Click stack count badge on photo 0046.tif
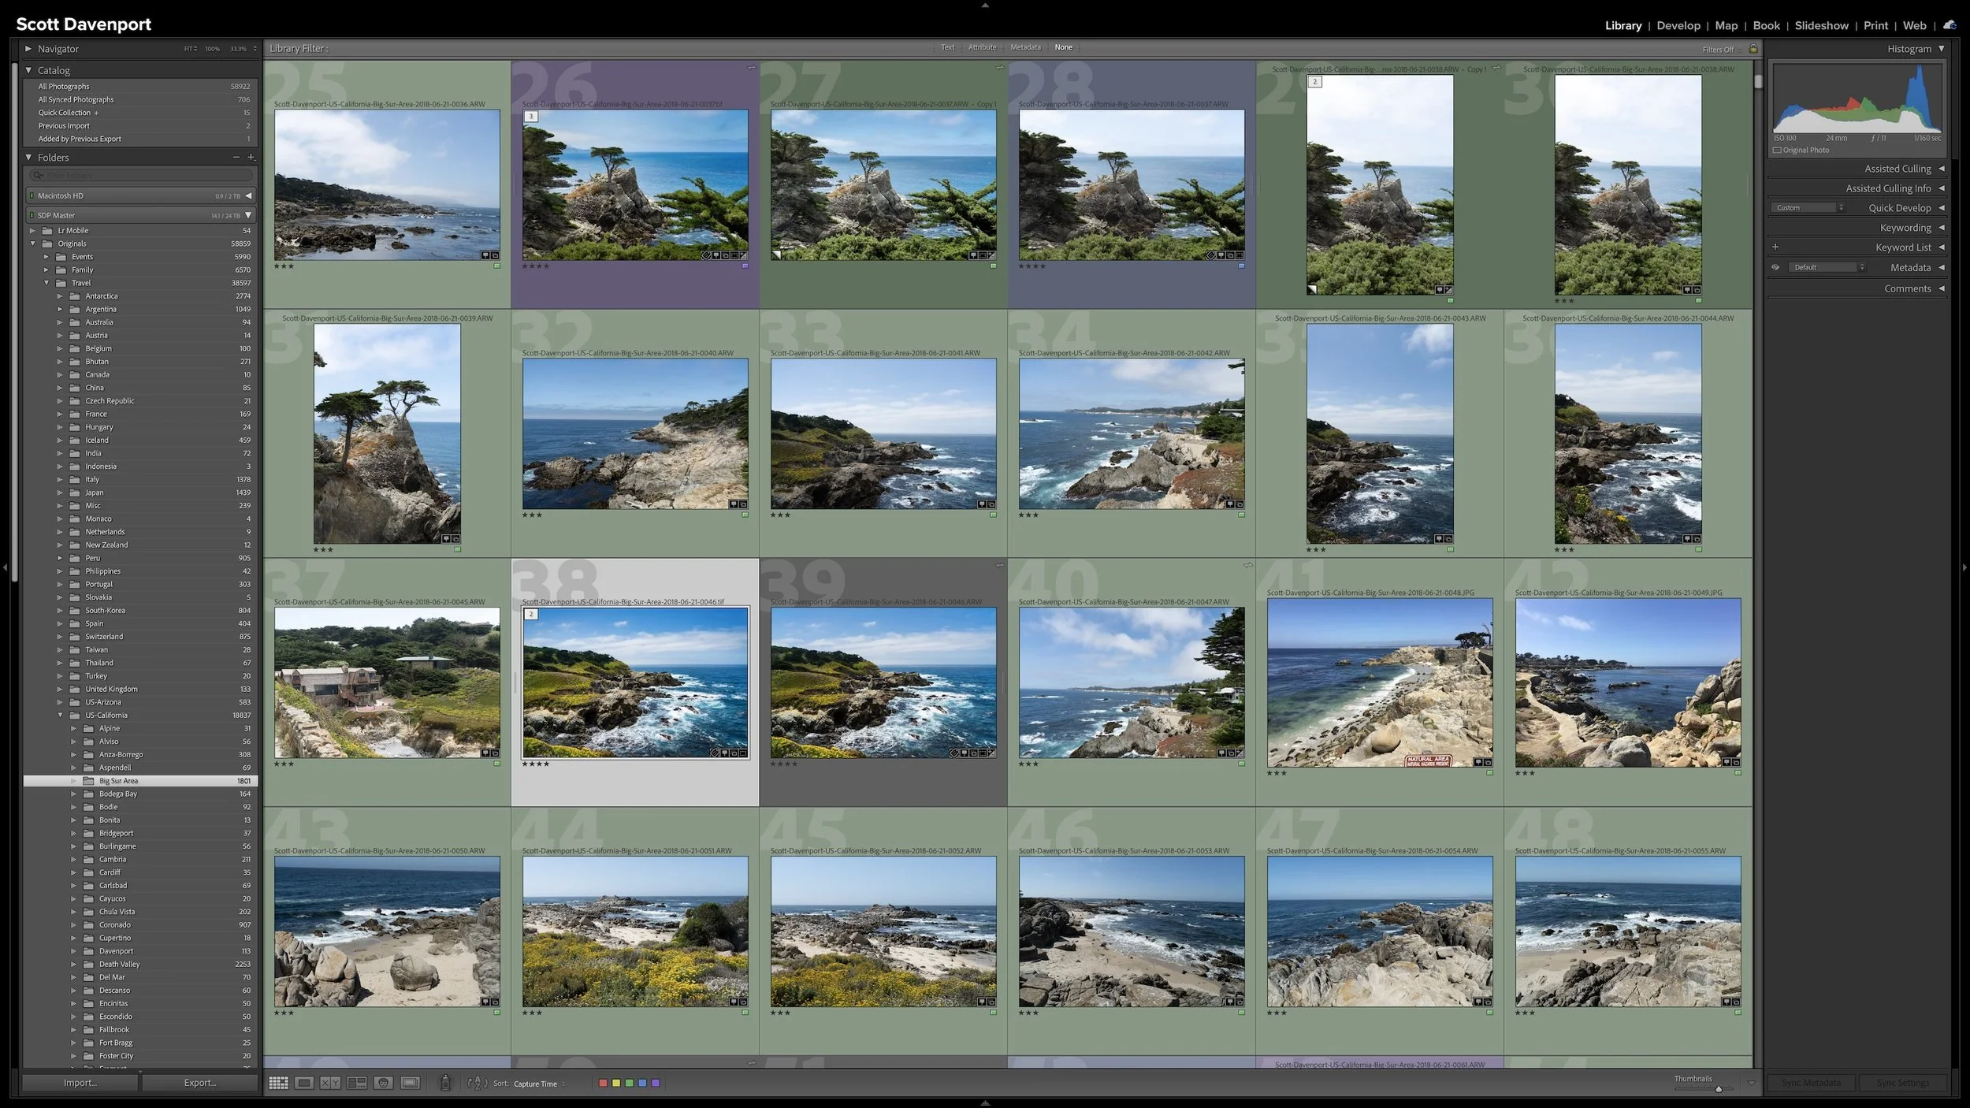 click(531, 614)
